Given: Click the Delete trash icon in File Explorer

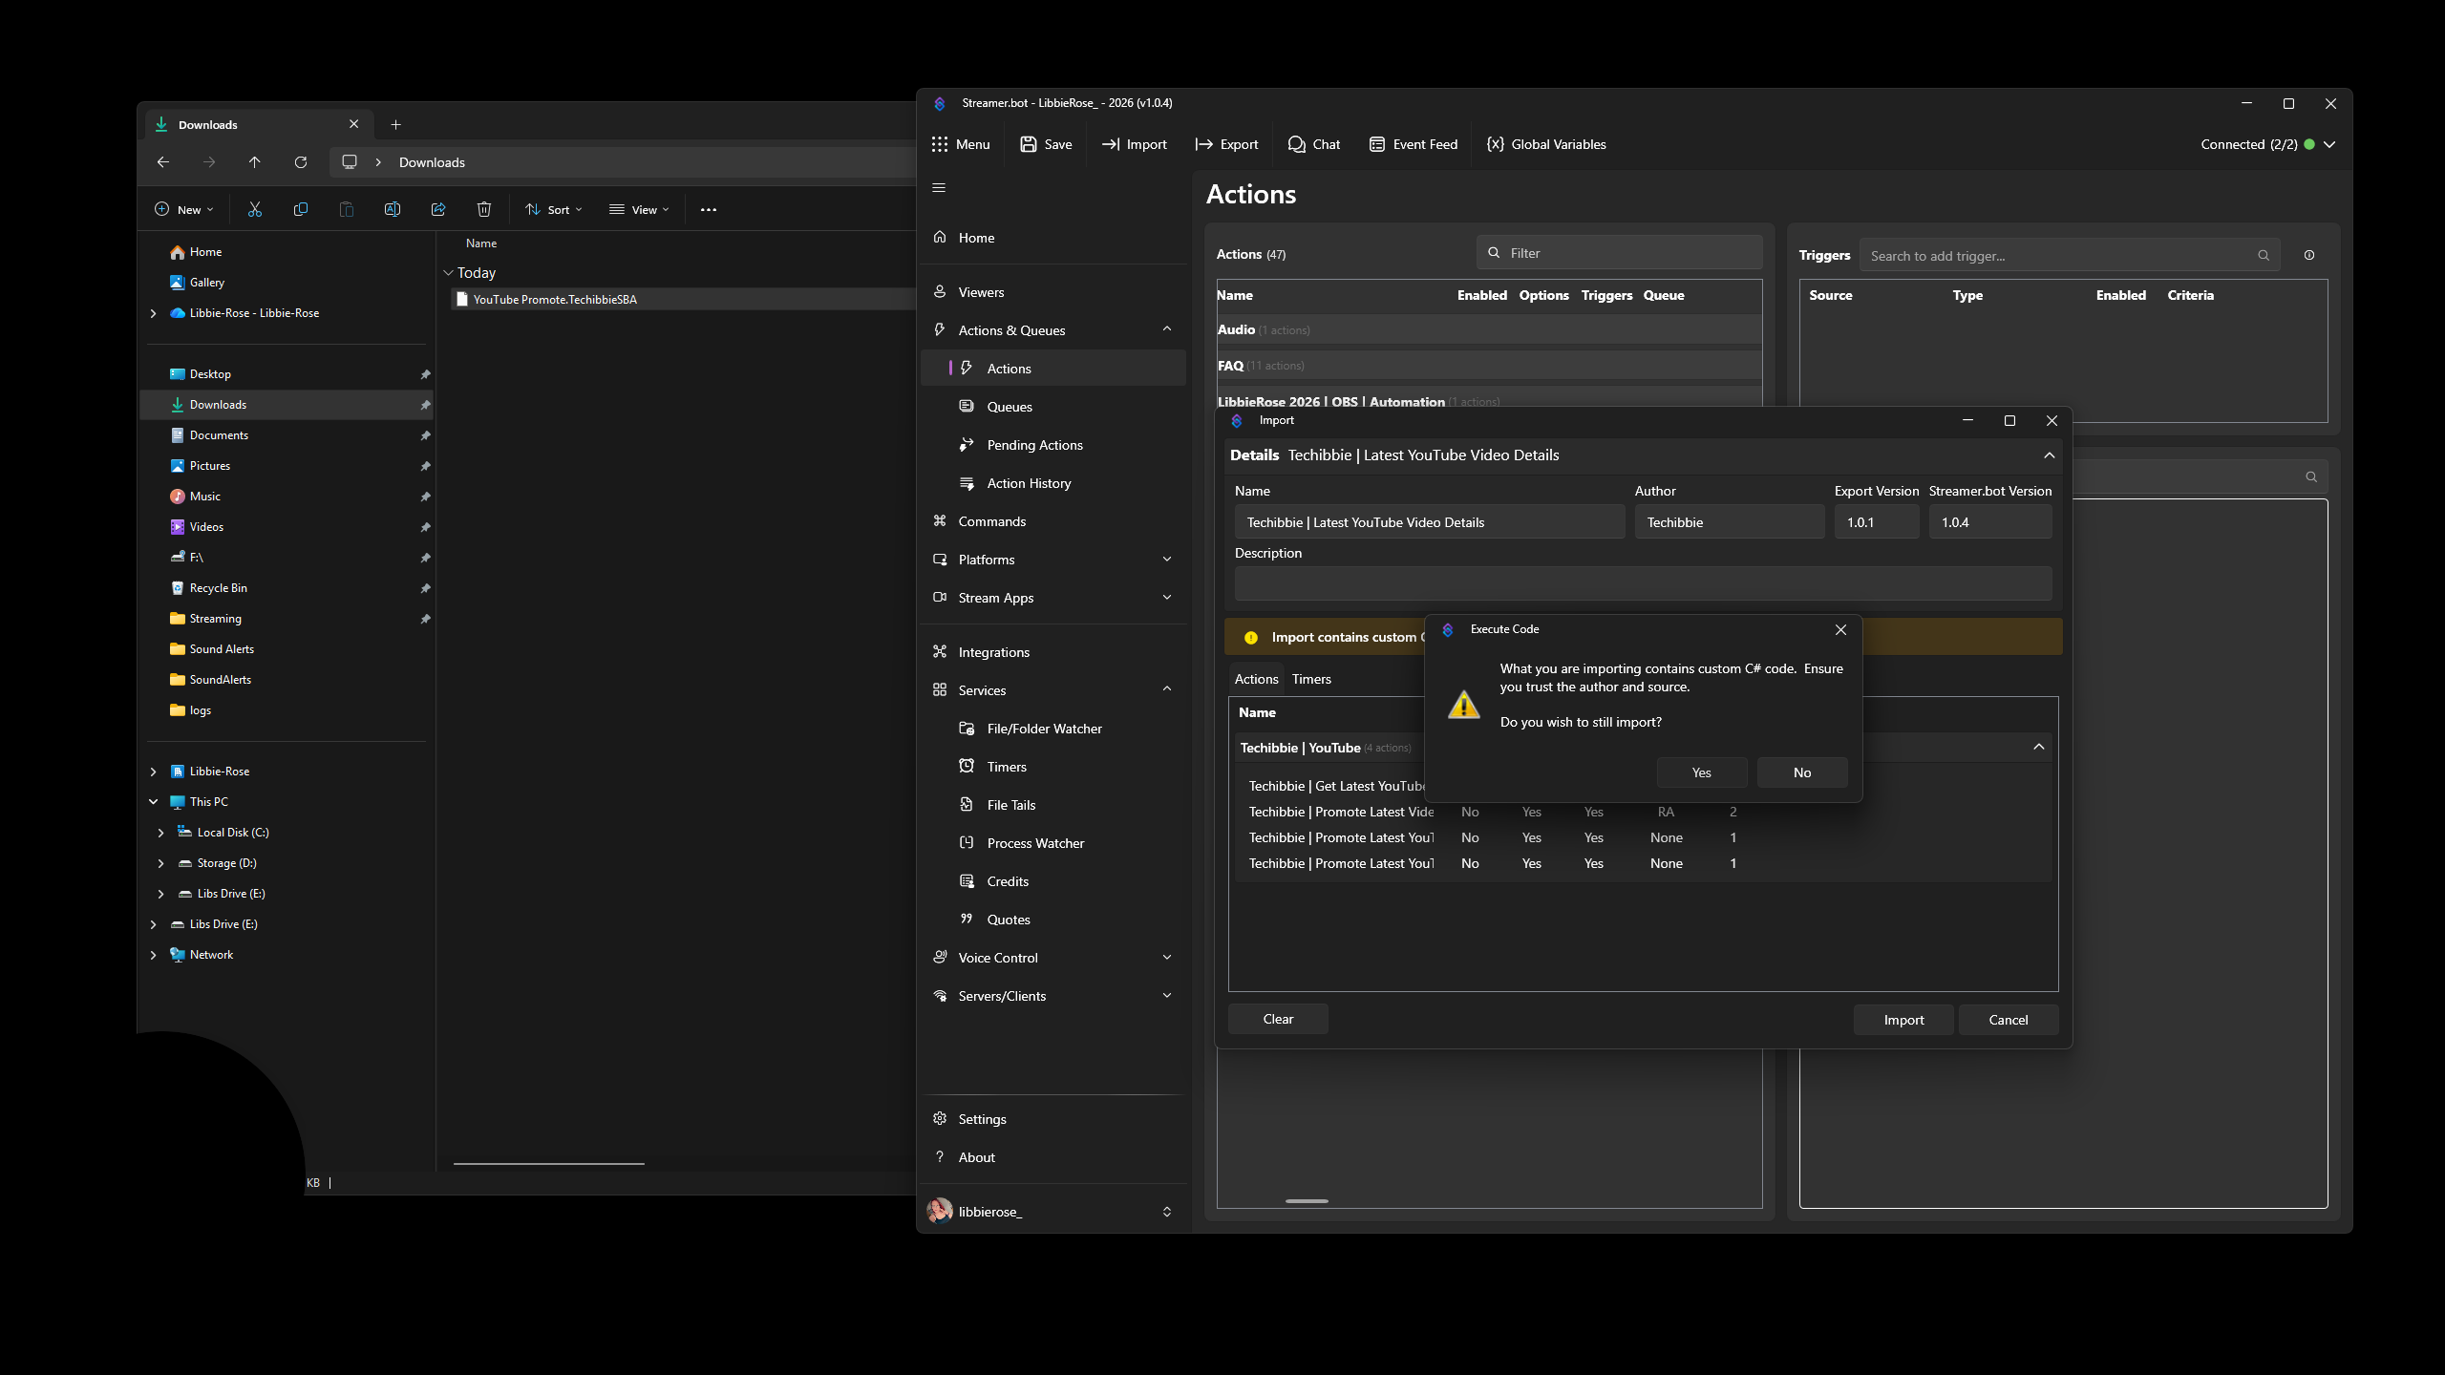Looking at the screenshot, I should tap(484, 210).
